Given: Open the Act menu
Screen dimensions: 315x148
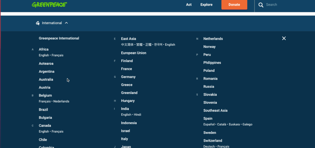Looking at the screenshot, I should [189, 5].
